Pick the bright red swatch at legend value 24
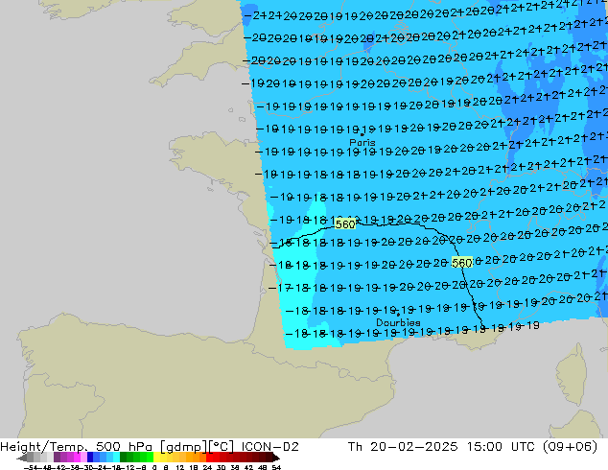 [209, 458]
